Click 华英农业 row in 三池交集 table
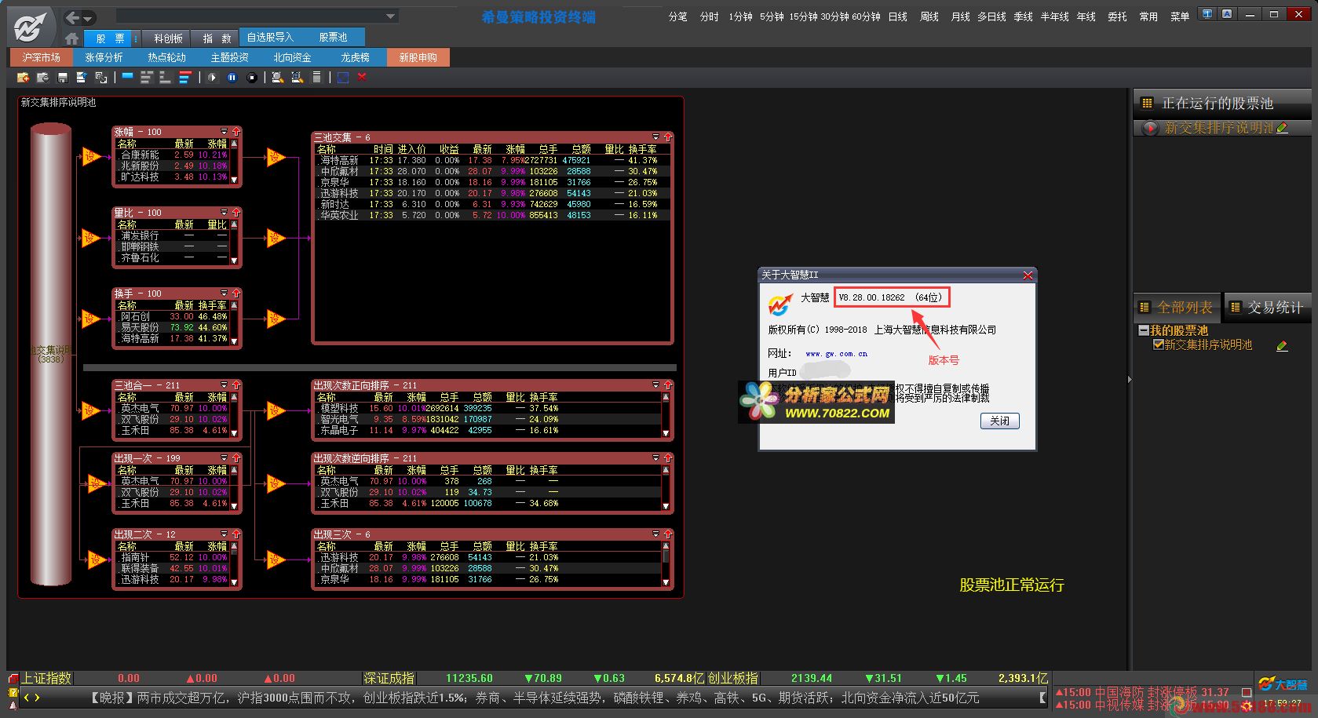Viewport: 1318px width, 718px height. [492, 215]
